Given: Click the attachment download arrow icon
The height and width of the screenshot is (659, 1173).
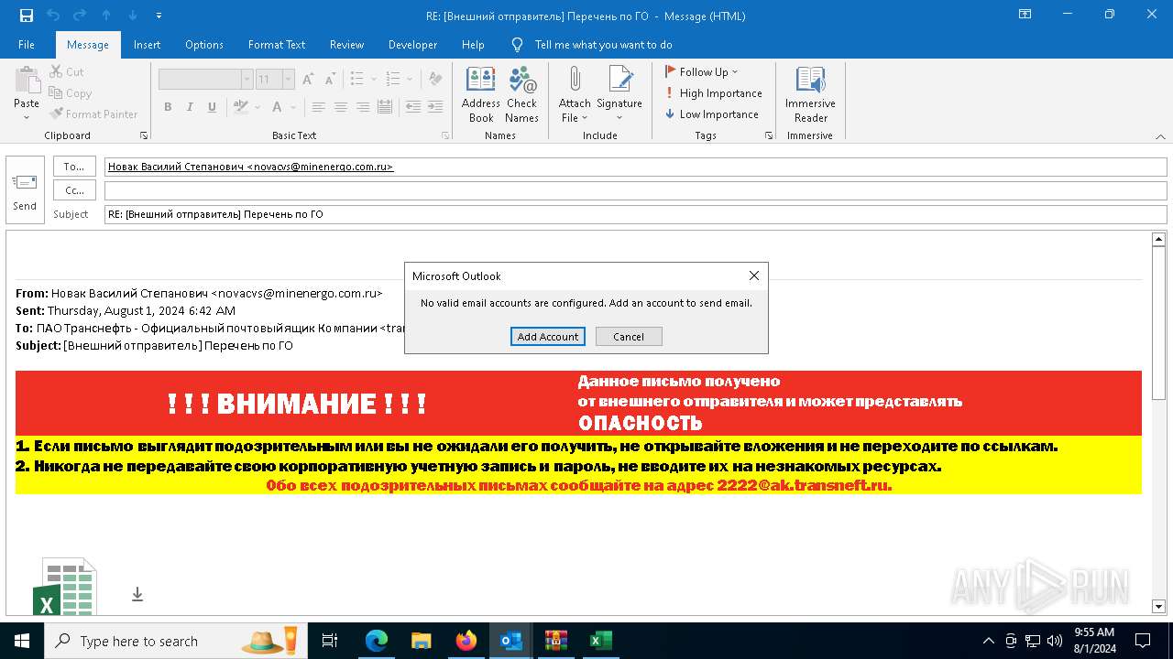Looking at the screenshot, I should (x=137, y=594).
